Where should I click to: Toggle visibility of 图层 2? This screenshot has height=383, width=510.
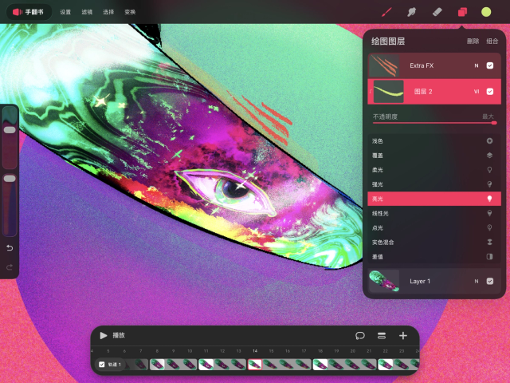click(x=490, y=92)
